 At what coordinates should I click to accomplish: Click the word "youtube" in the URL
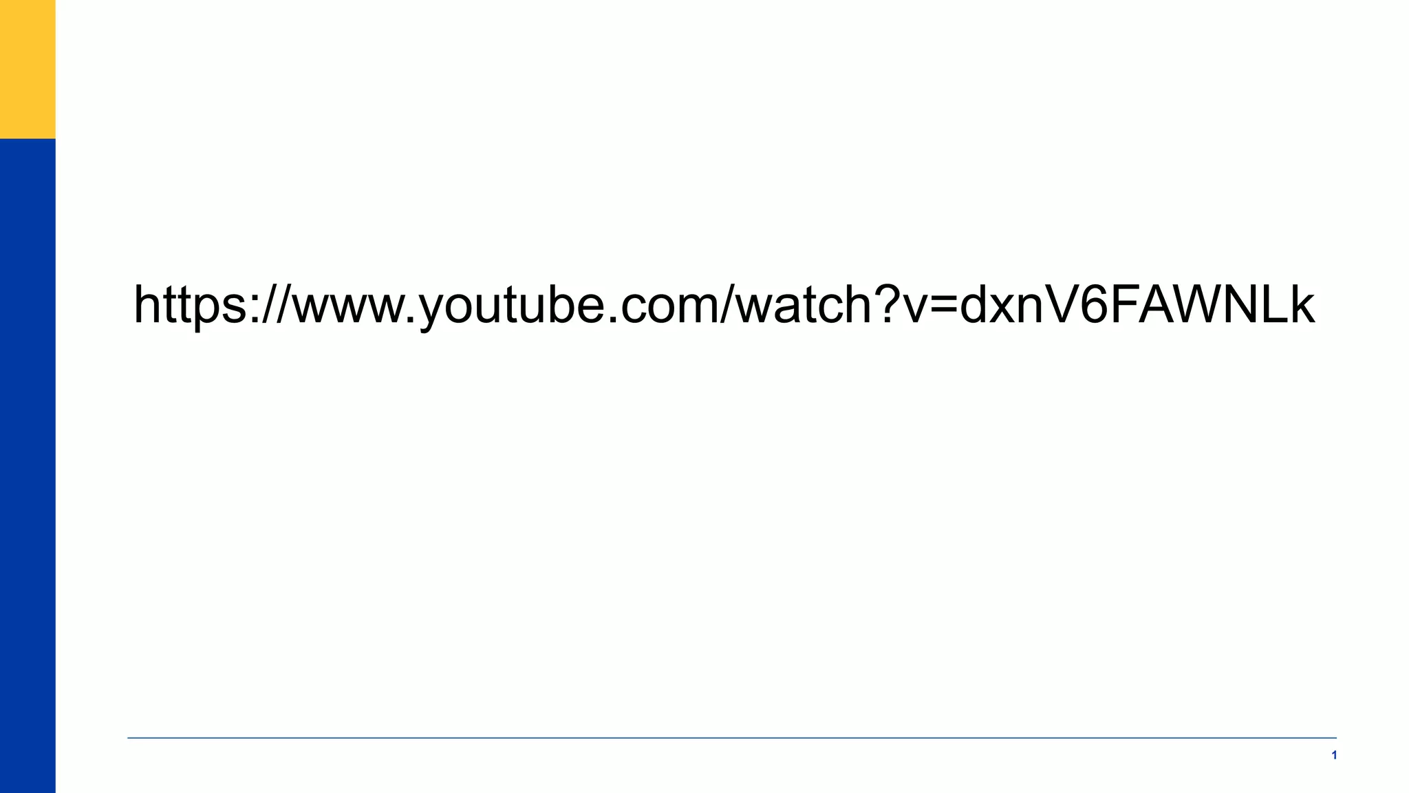(513, 306)
